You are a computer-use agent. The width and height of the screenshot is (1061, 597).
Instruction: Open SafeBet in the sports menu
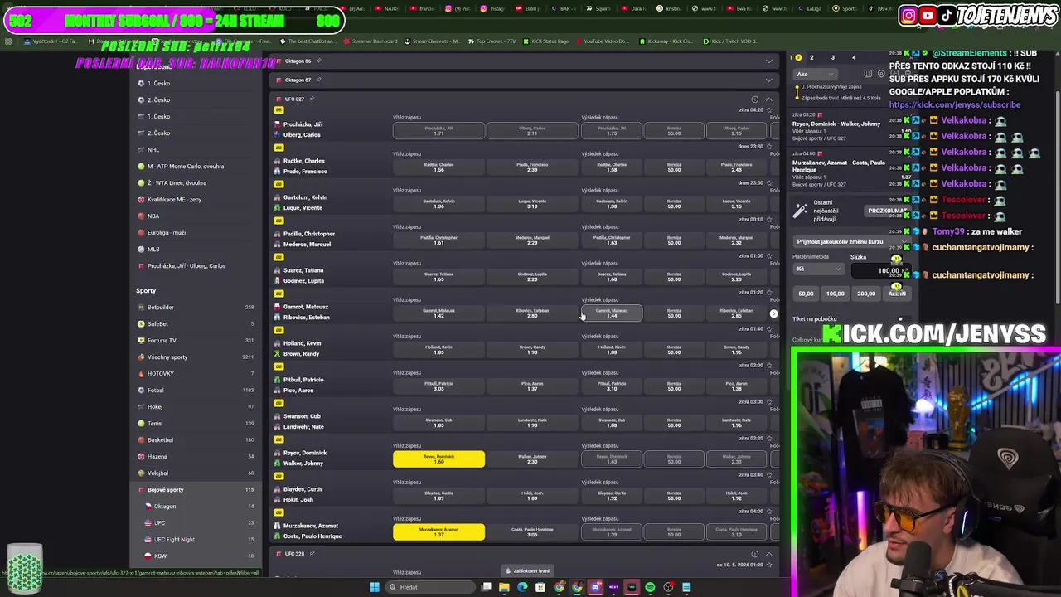(x=196, y=324)
